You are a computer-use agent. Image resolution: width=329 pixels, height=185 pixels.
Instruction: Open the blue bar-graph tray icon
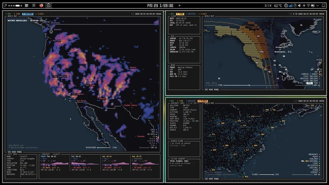click(x=291, y=5)
